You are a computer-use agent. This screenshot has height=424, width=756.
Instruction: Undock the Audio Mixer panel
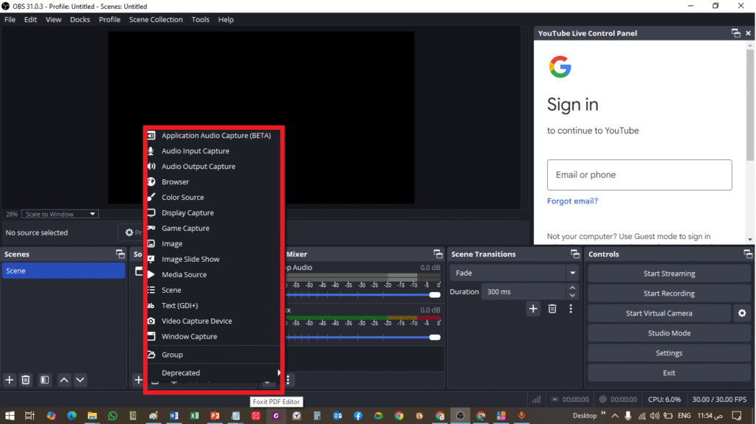pos(438,254)
